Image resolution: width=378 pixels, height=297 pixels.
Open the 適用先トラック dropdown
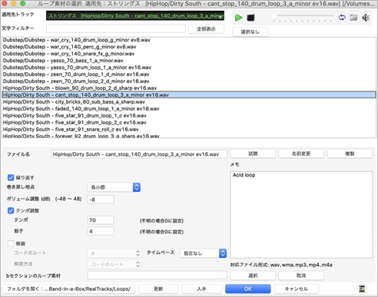135,15
